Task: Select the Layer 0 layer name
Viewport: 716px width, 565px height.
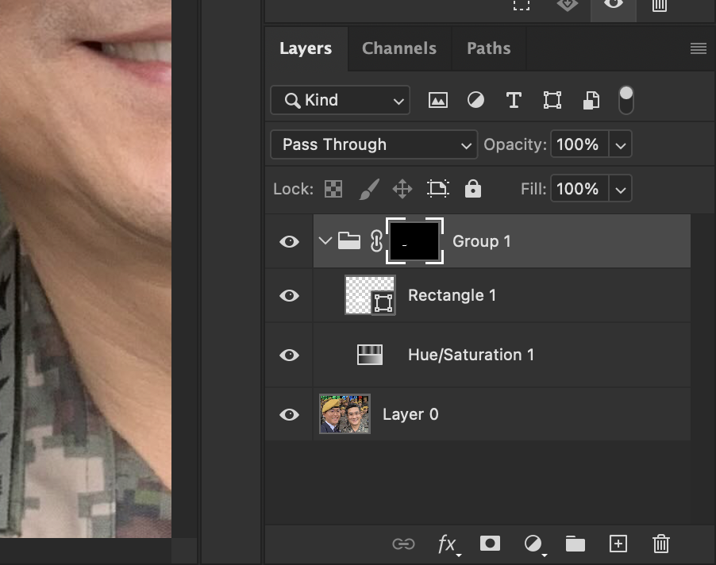Action: point(410,414)
